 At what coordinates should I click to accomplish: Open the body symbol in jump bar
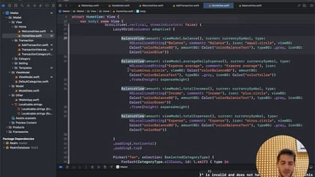[141, 11]
